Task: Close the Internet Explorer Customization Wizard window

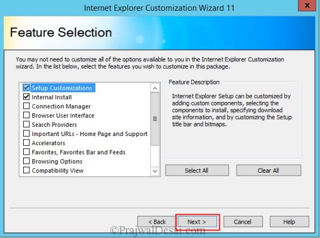Action: click(x=307, y=6)
